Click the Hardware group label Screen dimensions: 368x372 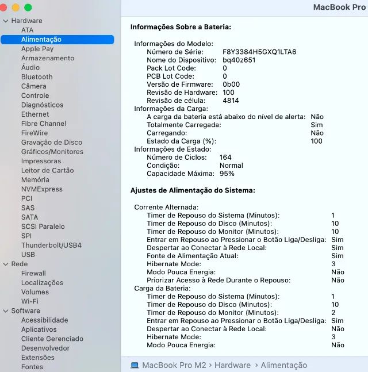point(27,21)
